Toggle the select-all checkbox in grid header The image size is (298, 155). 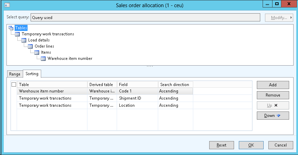[x=14, y=84]
